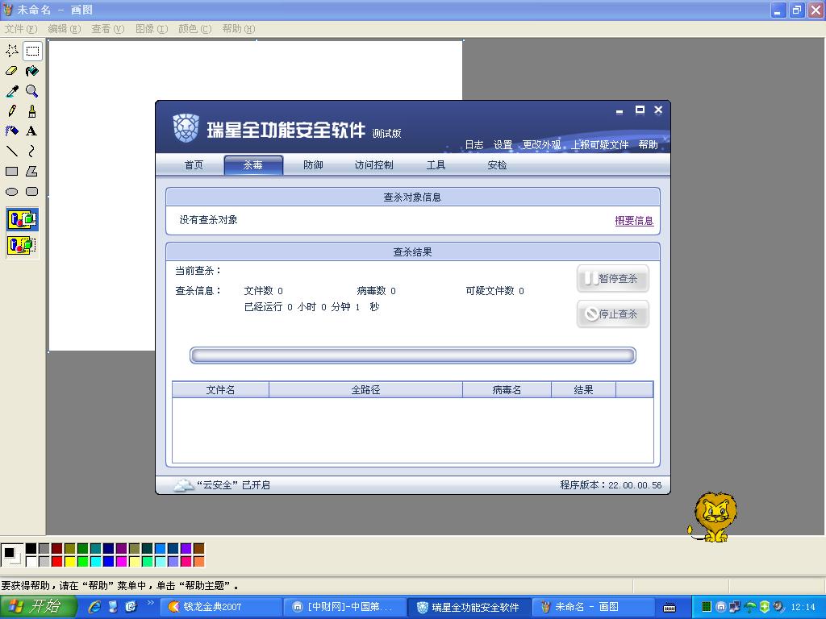Screen dimensions: 826x619
Task: Choose the Rounded Rectangle tool
Action: (32, 192)
